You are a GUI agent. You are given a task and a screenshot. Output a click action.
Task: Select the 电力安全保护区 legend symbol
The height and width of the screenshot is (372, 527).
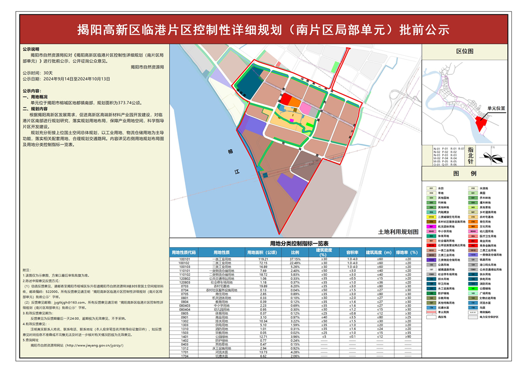coord(473,317)
